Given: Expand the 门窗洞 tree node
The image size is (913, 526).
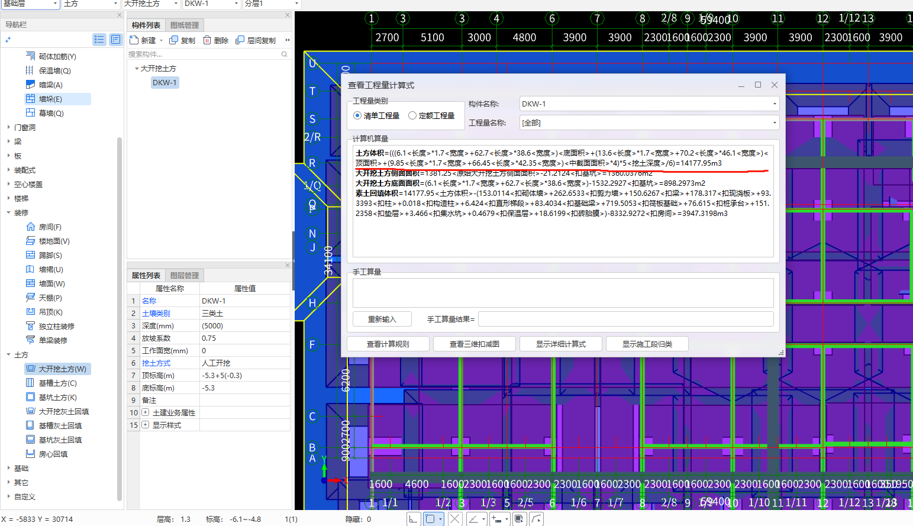Looking at the screenshot, I should tap(9, 127).
